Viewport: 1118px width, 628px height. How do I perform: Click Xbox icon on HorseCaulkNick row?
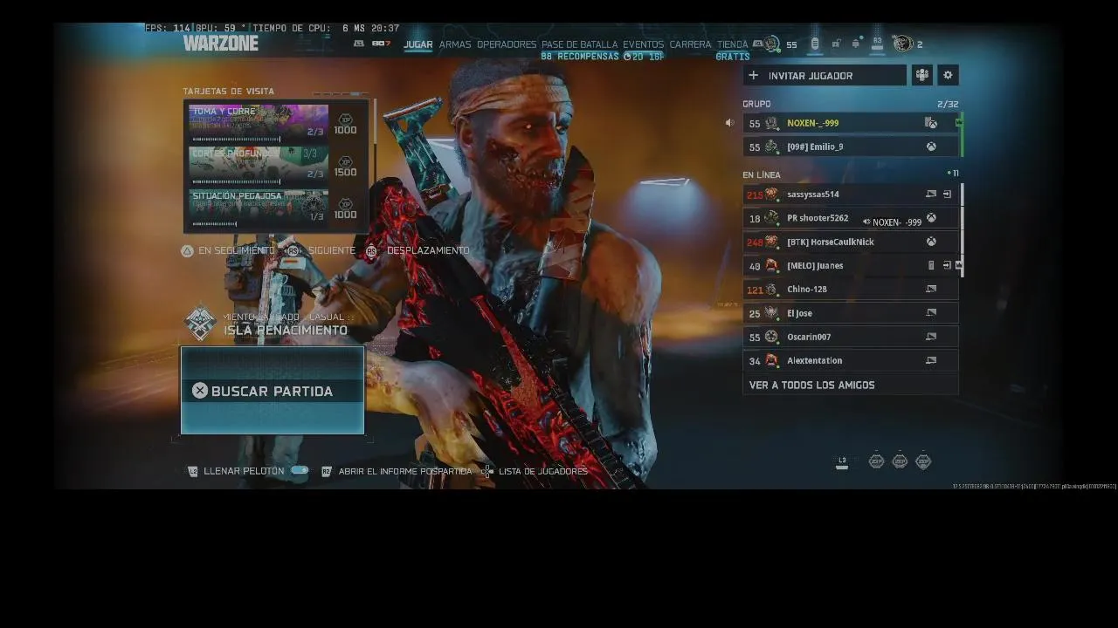pos(931,242)
